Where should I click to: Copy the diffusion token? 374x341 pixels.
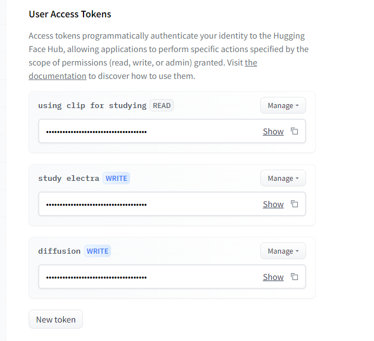tap(294, 277)
